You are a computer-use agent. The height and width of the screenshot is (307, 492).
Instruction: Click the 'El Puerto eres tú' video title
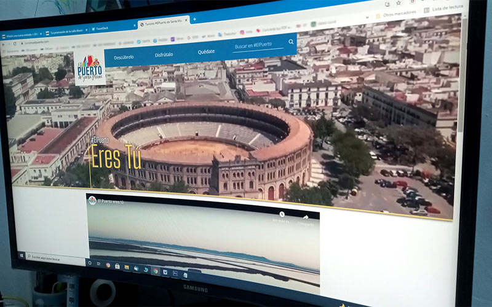coord(111,201)
